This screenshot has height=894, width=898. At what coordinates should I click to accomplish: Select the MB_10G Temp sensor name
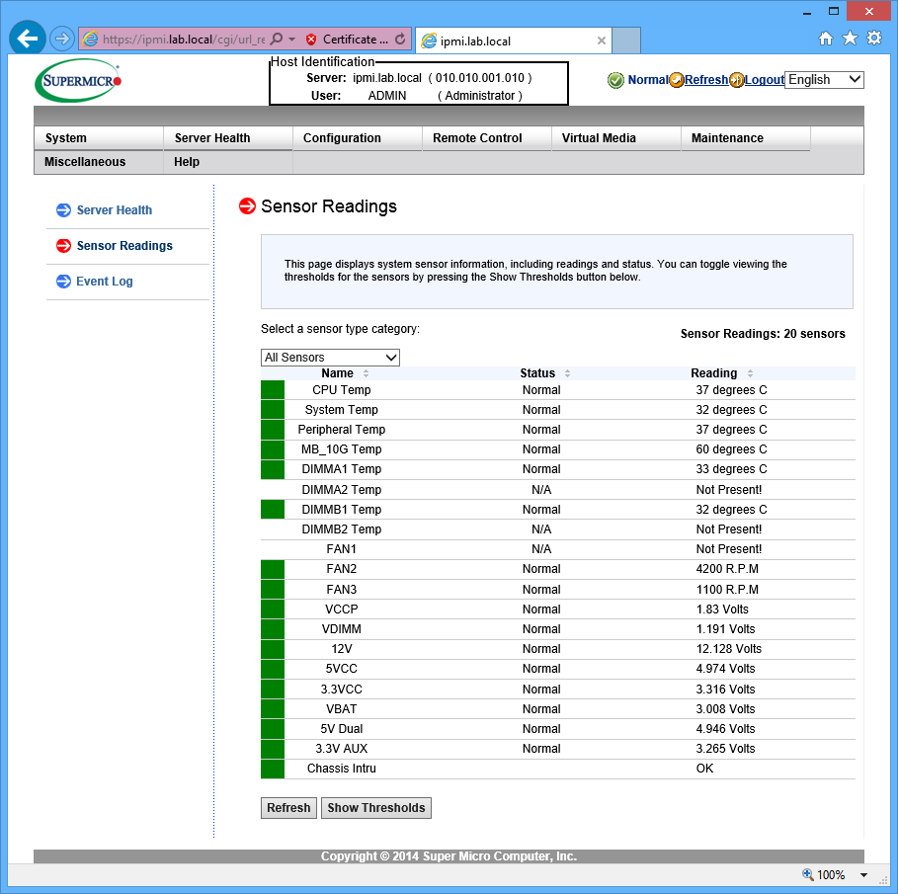[x=342, y=449]
